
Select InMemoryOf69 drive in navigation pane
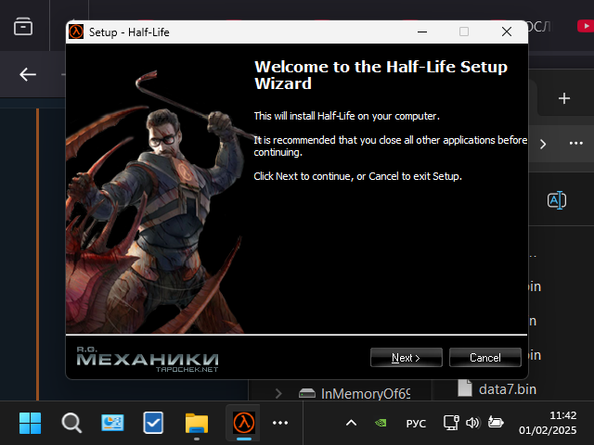tap(355, 393)
